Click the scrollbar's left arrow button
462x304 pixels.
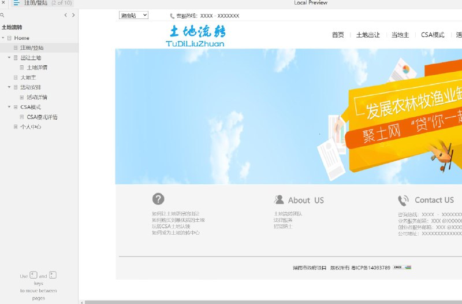click(x=81, y=302)
